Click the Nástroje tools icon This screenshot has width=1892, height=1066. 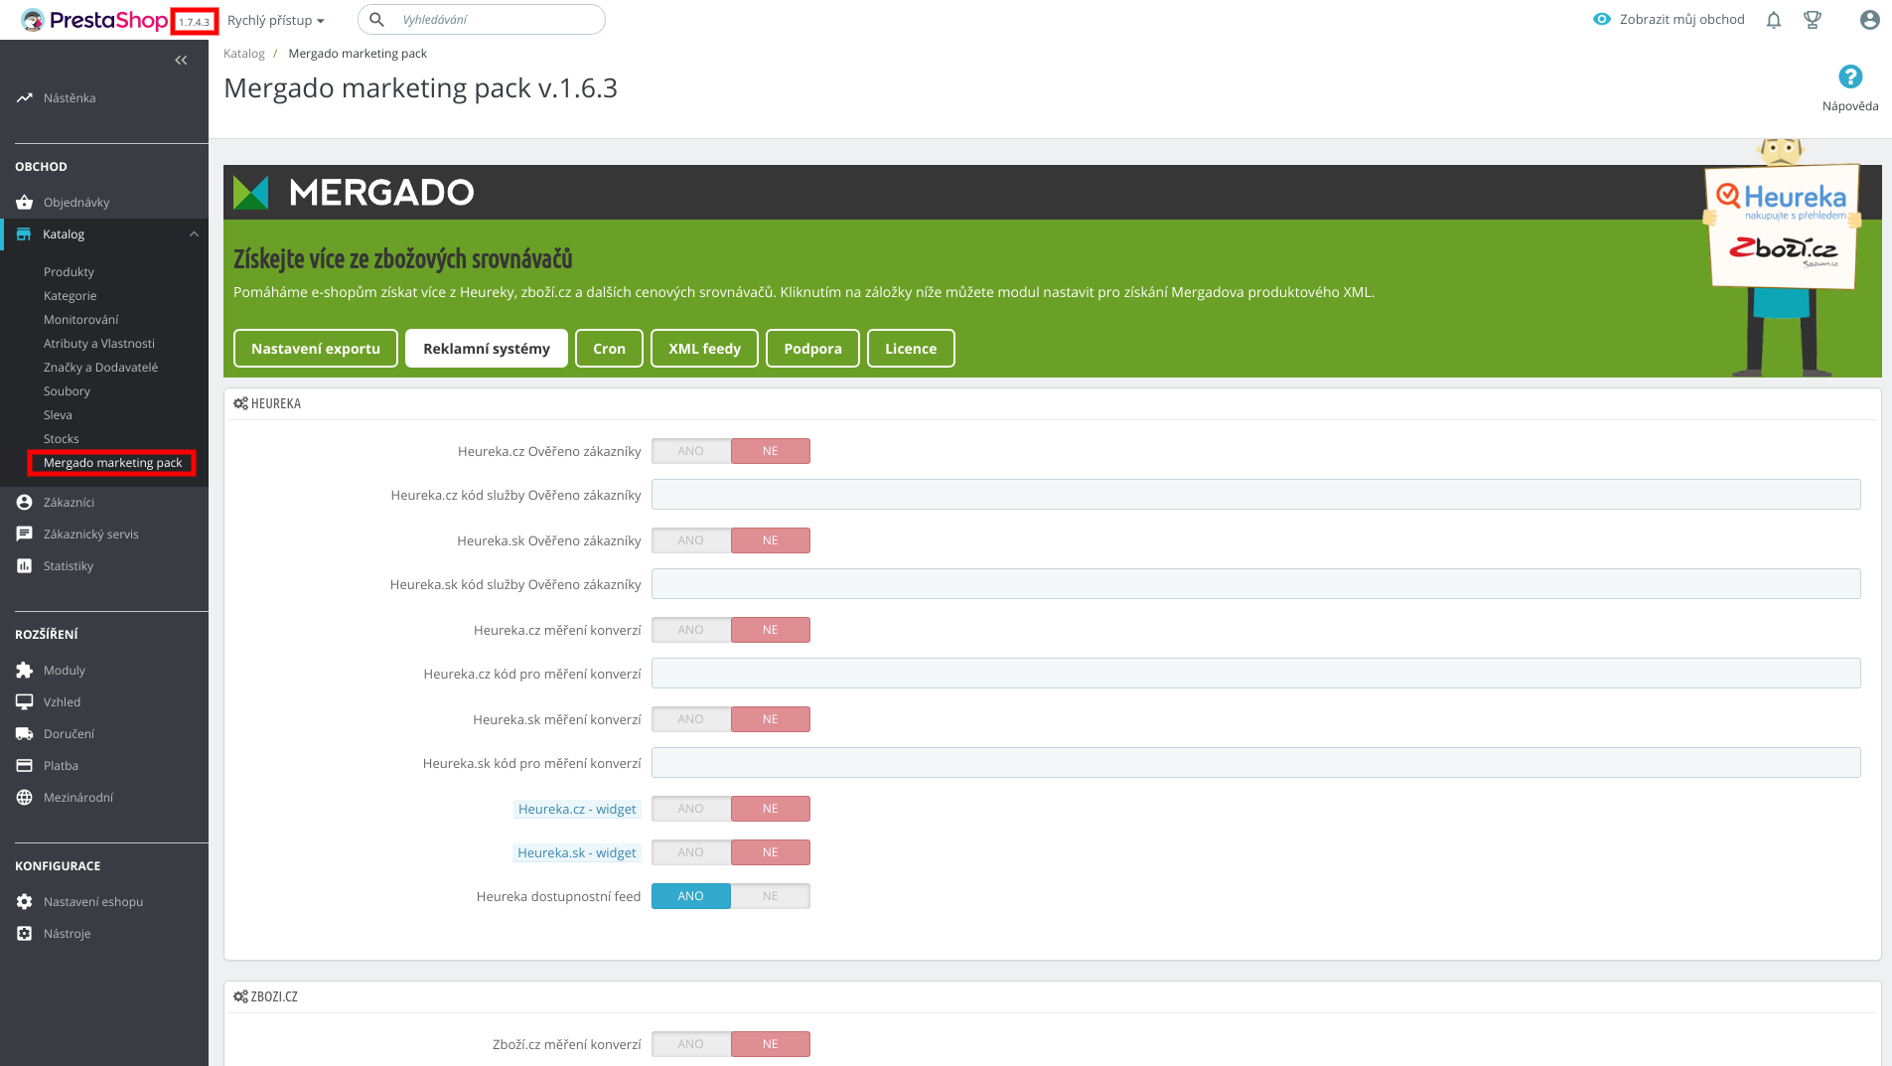pyautogui.click(x=24, y=934)
